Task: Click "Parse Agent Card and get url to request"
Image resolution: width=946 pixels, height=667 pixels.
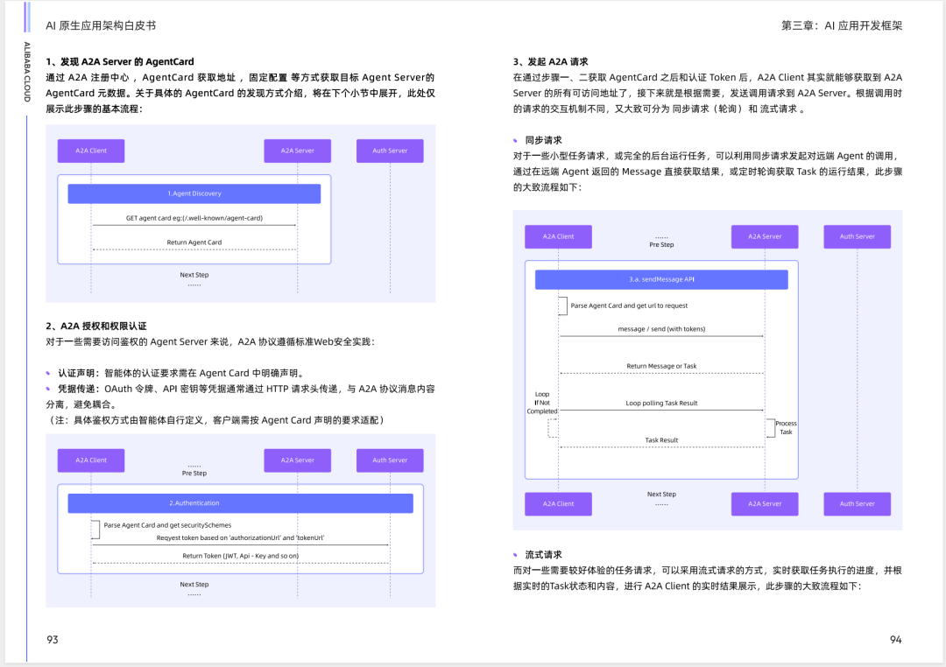Action: click(629, 305)
